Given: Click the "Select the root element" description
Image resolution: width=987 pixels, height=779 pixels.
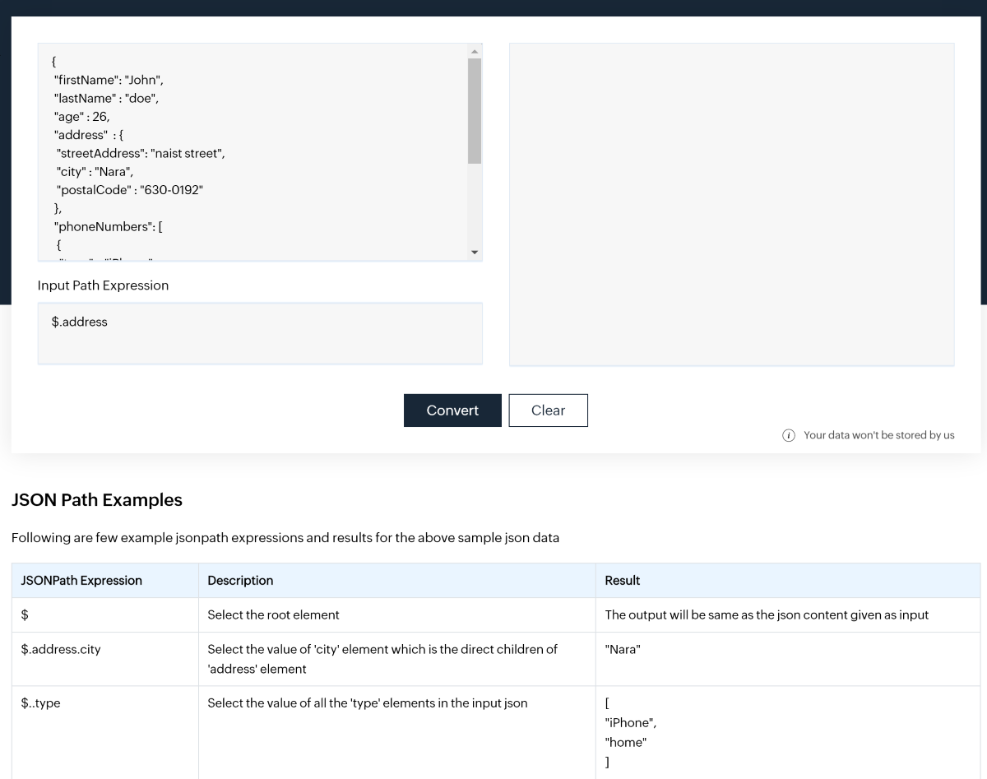Looking at the screenshot, I should tap(273, 615).
